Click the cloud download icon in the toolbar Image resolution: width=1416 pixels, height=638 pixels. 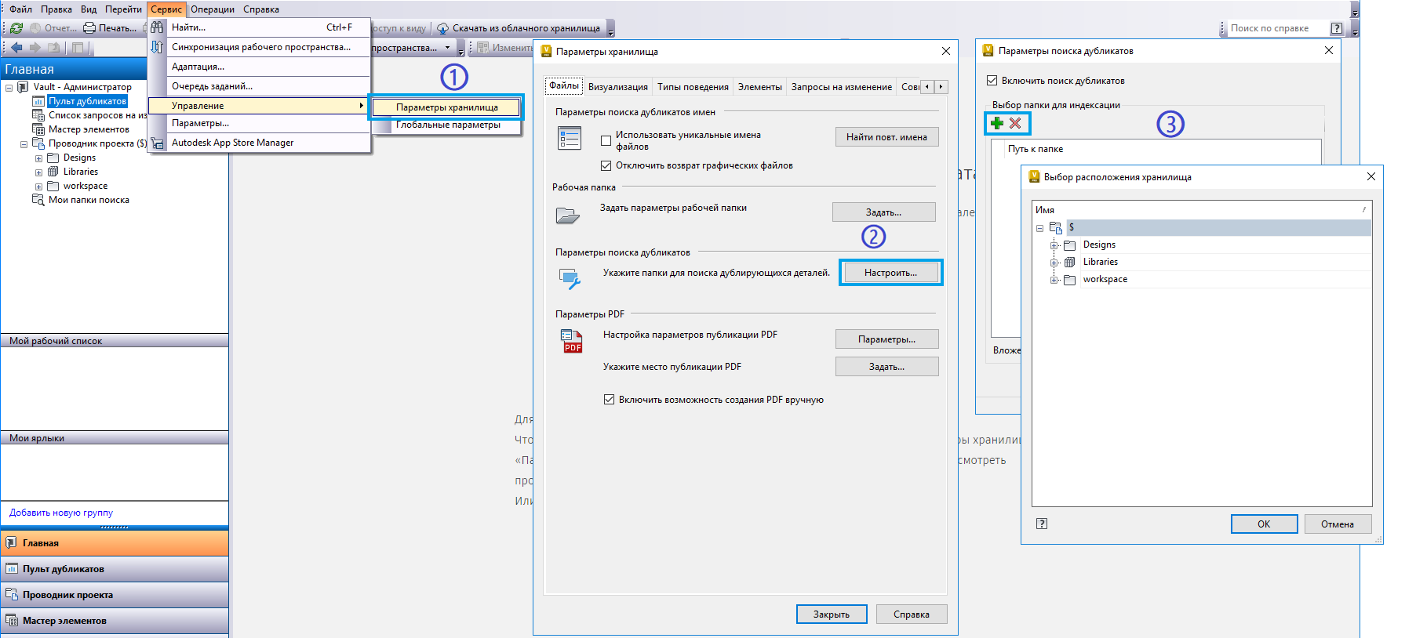442,28
